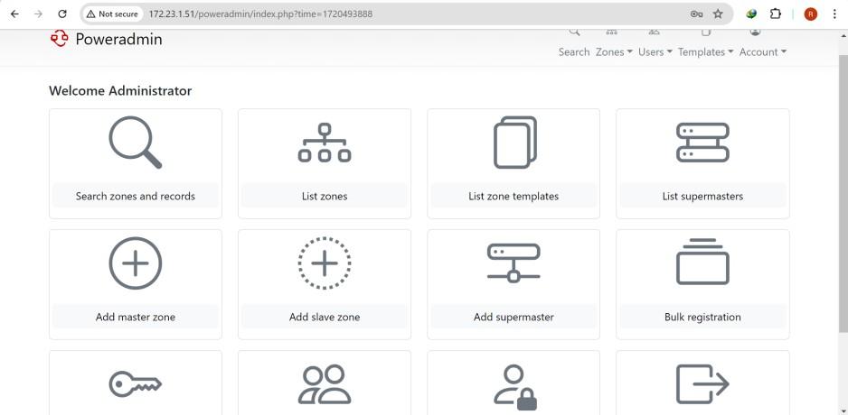848x415 pixels.
Task: Click the Poweradmin red logo icon
Action: [59, 38]
